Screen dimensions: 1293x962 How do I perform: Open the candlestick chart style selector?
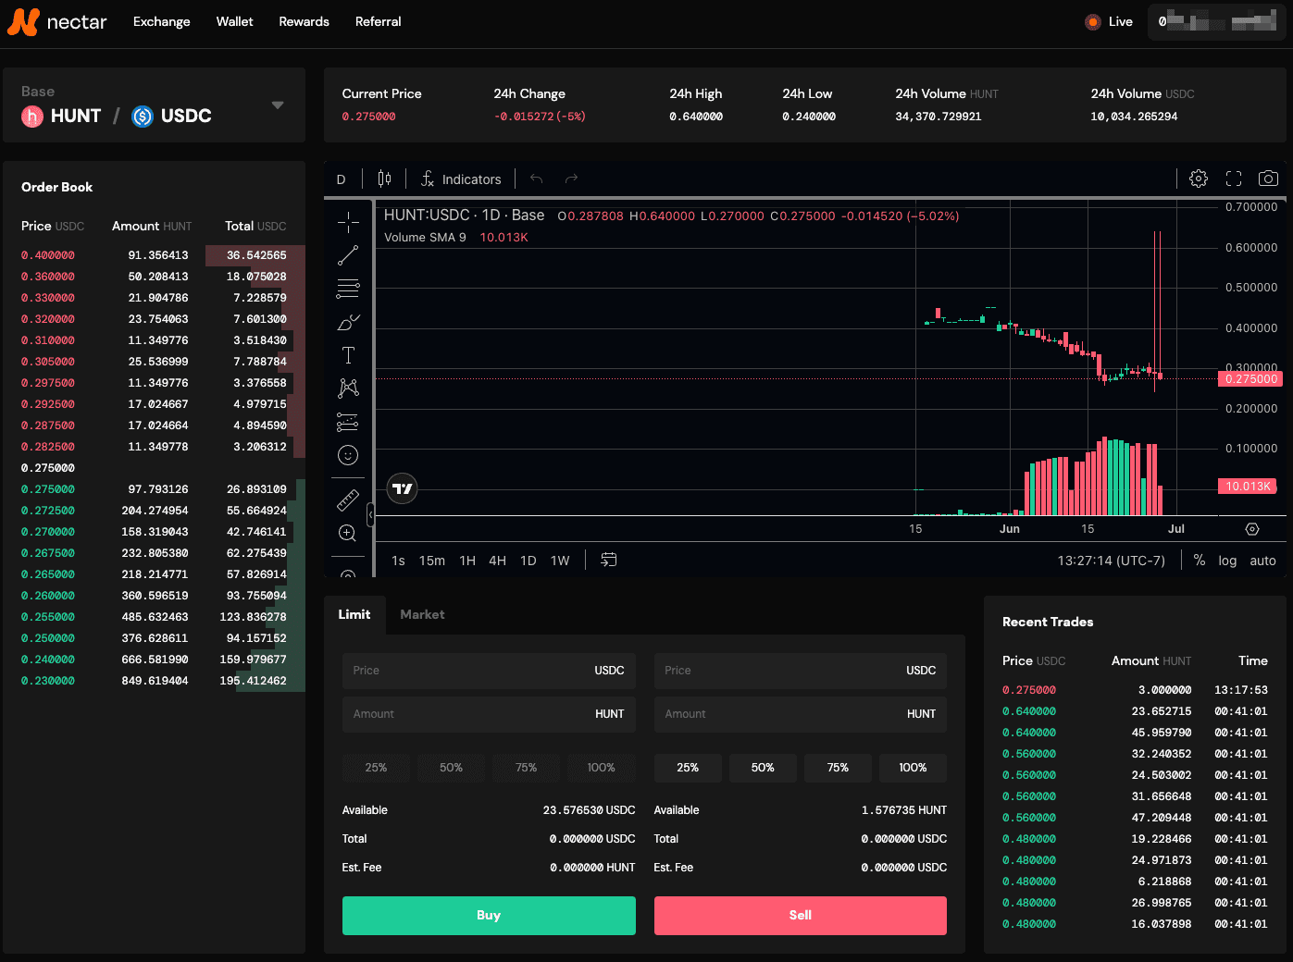384,179
